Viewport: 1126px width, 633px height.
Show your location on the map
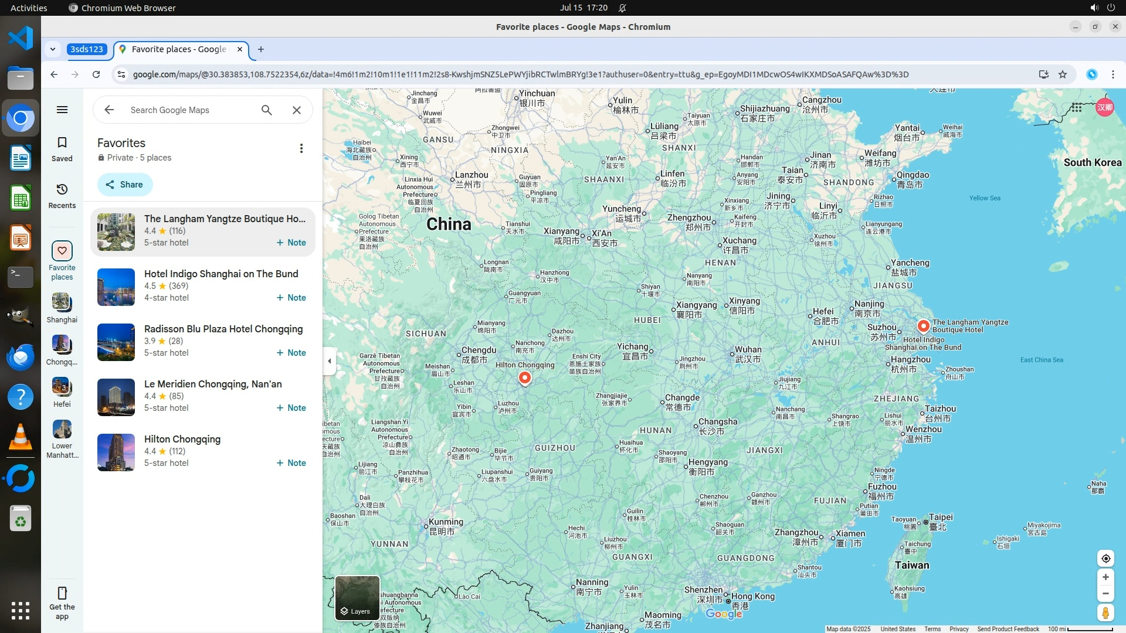[1105, 559]
